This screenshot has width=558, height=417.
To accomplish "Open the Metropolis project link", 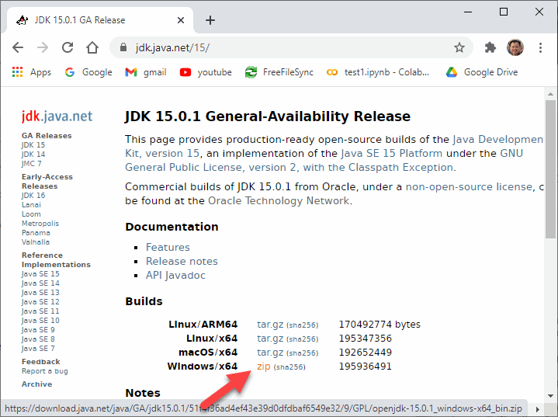I will tap(40, 224).
